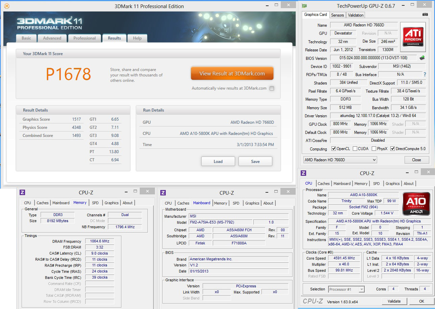The width and height of the screenshot is (435, 309).
Task: Open About tab in CPU-Z window showing motherboard info
Action: point(268,203)
